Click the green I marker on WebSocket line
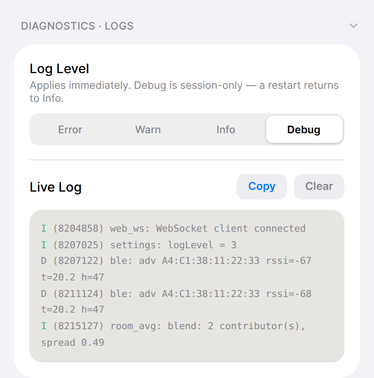Image resolution: width=374 pixels, height=378 pixels. [43, 228]
